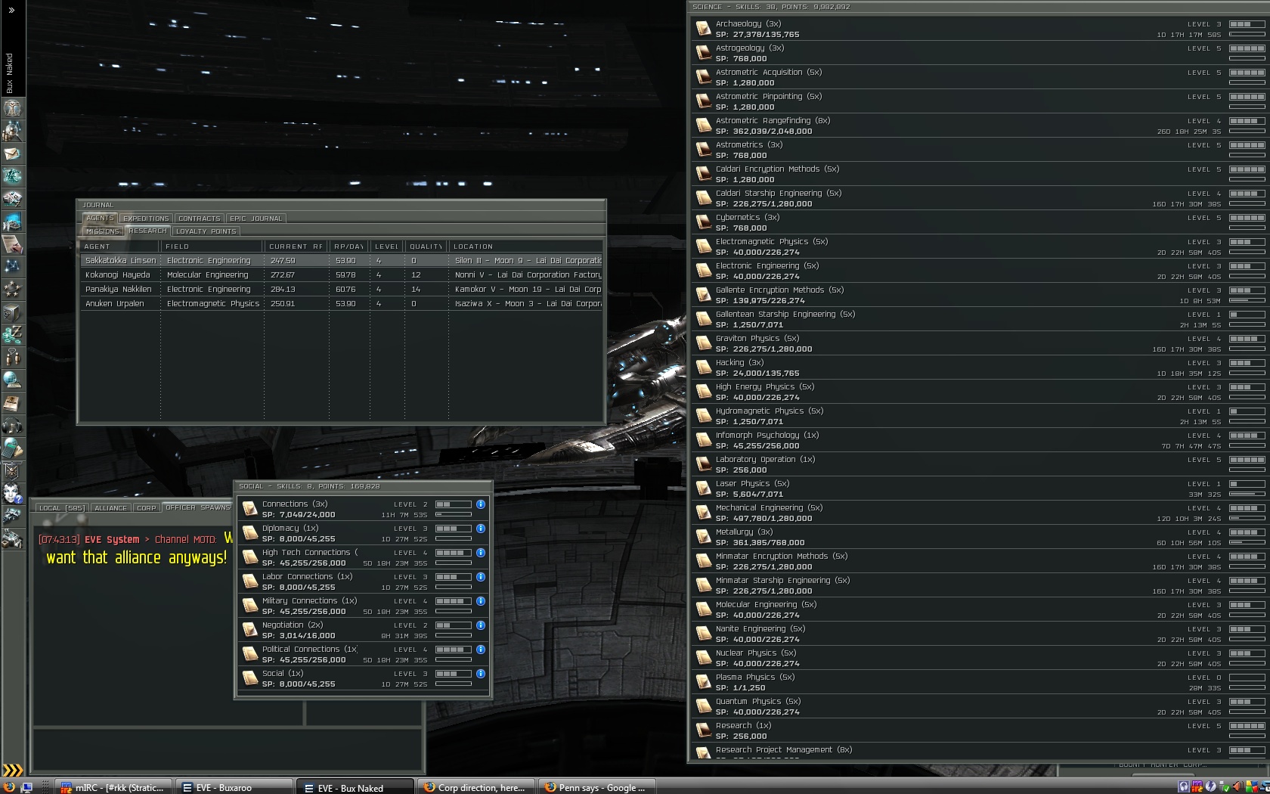Open the Journal book sidebar icon
1270x794 pixels.
click(13, 402)
